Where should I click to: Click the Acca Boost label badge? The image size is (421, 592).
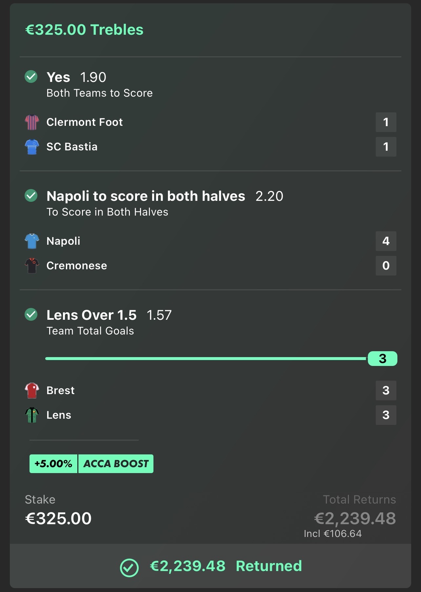pos(116,464)
